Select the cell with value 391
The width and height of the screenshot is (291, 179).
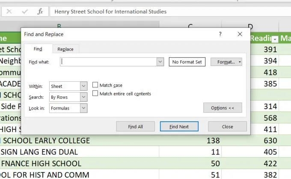(264, 49)
